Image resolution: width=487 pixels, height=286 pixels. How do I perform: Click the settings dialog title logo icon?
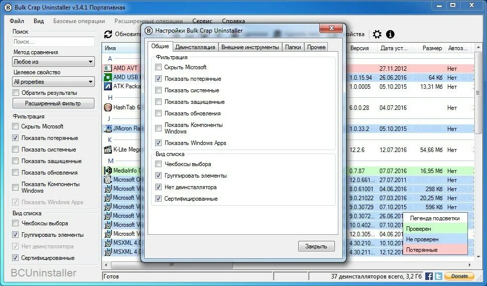pos(149,31)
